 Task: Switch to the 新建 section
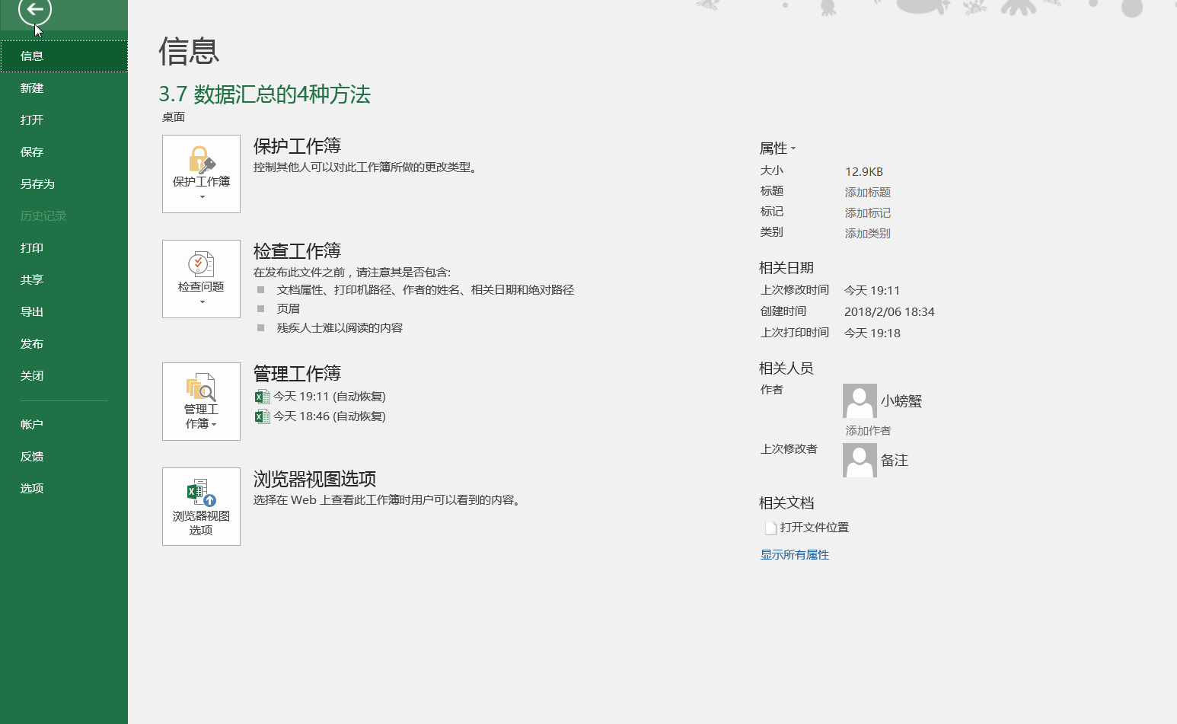click(31, 88)
